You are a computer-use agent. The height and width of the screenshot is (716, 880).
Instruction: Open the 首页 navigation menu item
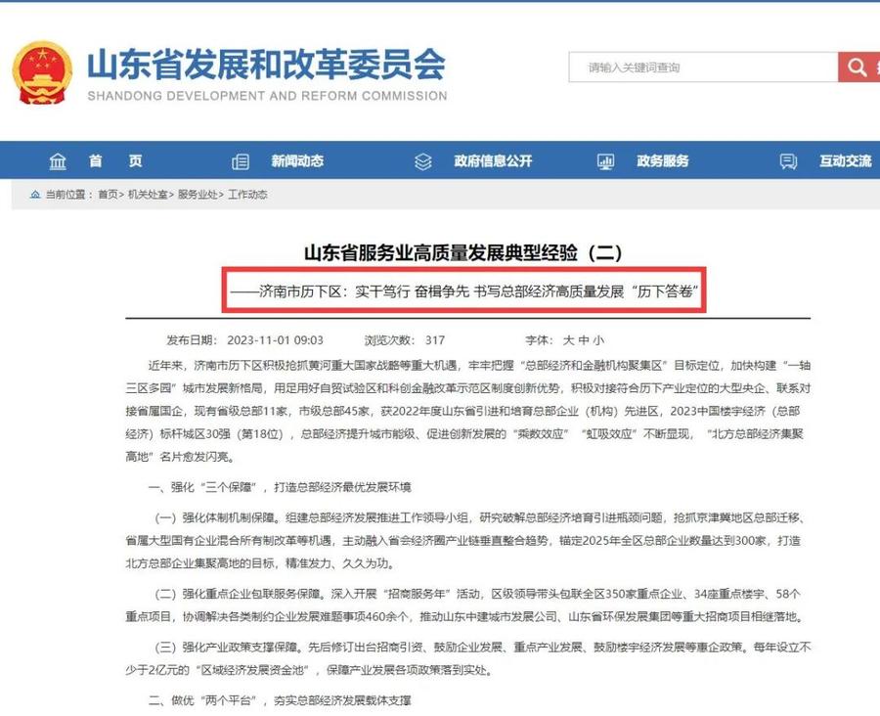115,161
